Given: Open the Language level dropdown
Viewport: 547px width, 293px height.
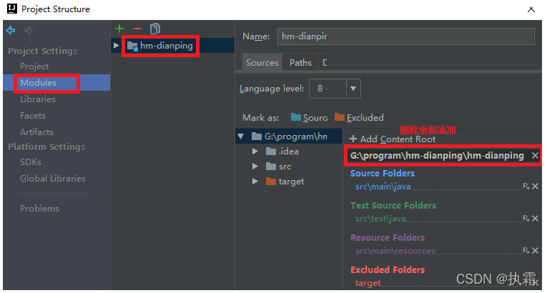Looking at the screenshot, I should pyautogui.click(x=353, y=89).
